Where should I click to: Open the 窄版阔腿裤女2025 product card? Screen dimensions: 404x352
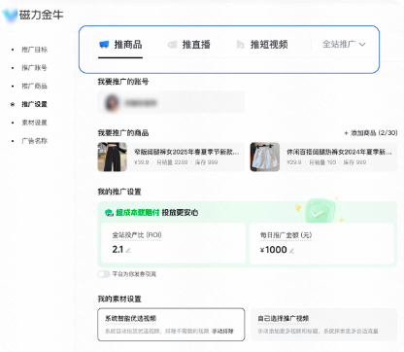click(x=171, y=157)
